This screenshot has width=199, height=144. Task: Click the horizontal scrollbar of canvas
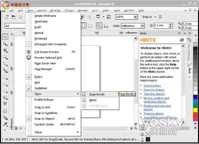click(105, 128)
